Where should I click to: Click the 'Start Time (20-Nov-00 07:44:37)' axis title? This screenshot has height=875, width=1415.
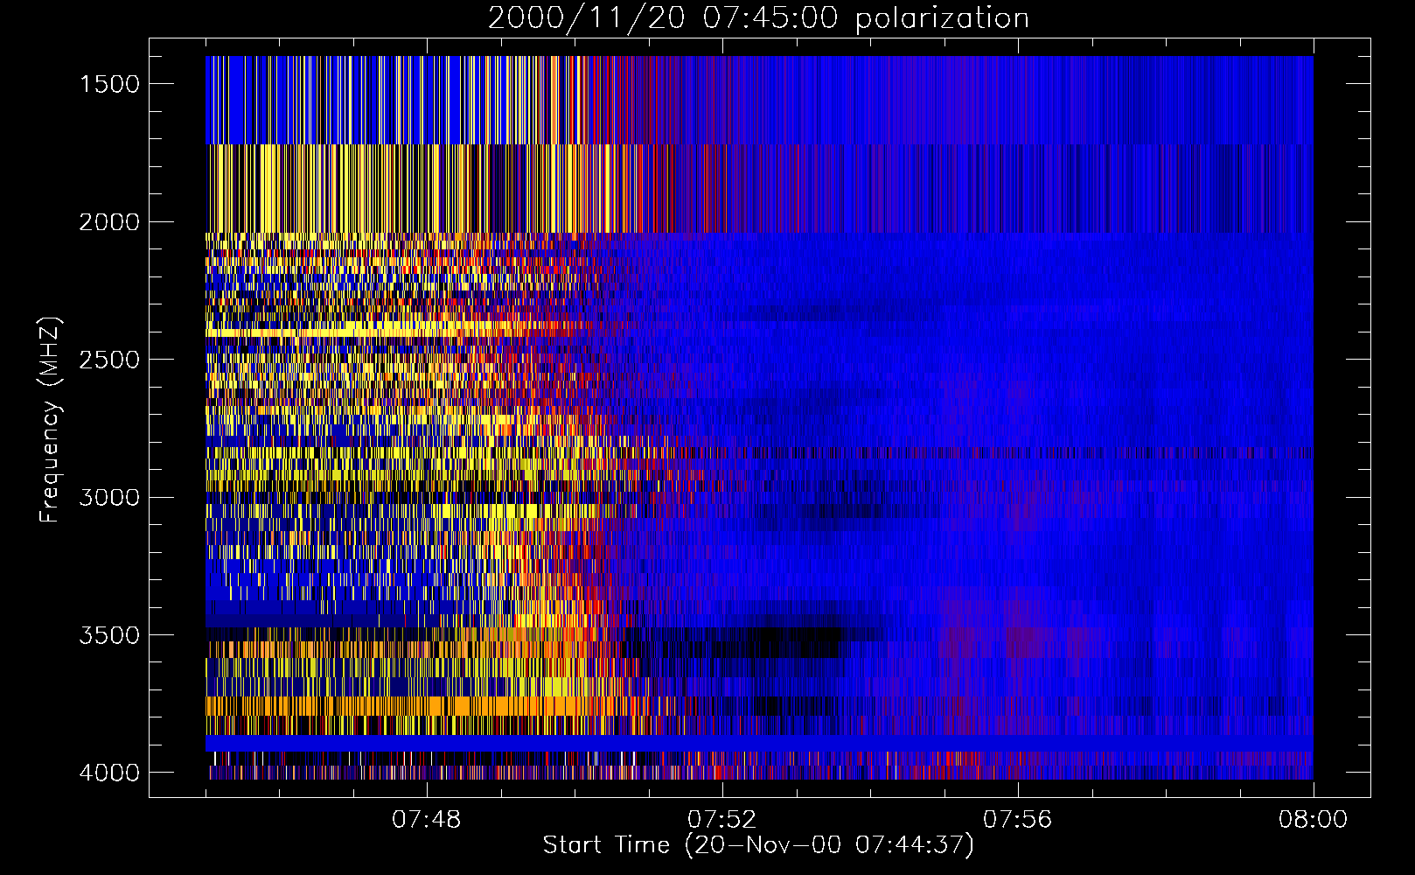758,846
